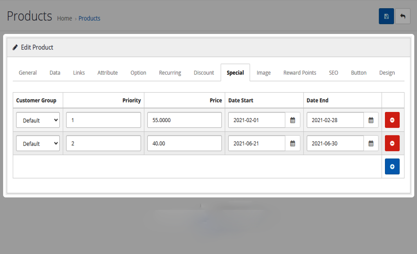Click the Home breadcrumb link
The image size is (417, 254).
(x=64, y=18)
